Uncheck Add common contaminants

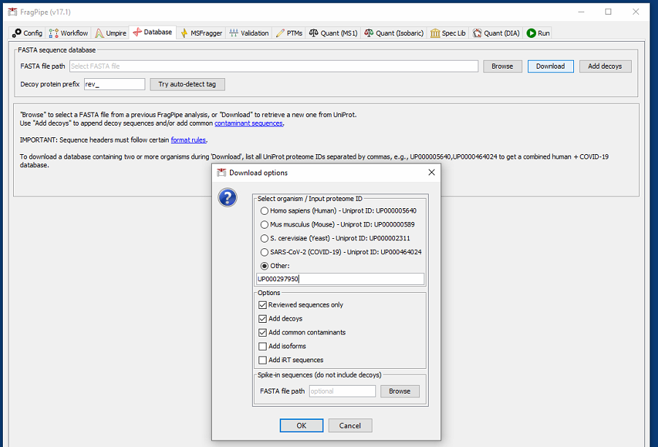coord(261,332)
